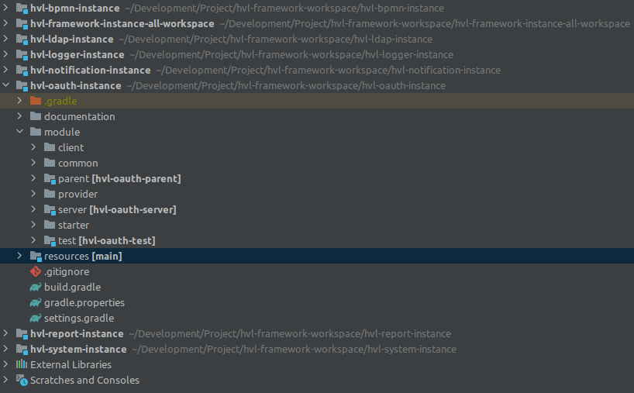Image resolution: width=634 pixels, height=393 pixels.
Task: Expand the hvl-bpmn-instance project
Action: [5, 8]
